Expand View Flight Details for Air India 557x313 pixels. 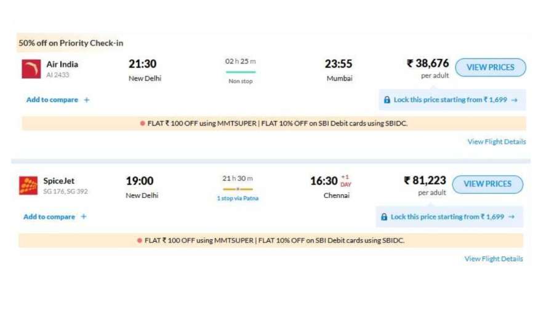pyautogui.click(x=496, y=142)
